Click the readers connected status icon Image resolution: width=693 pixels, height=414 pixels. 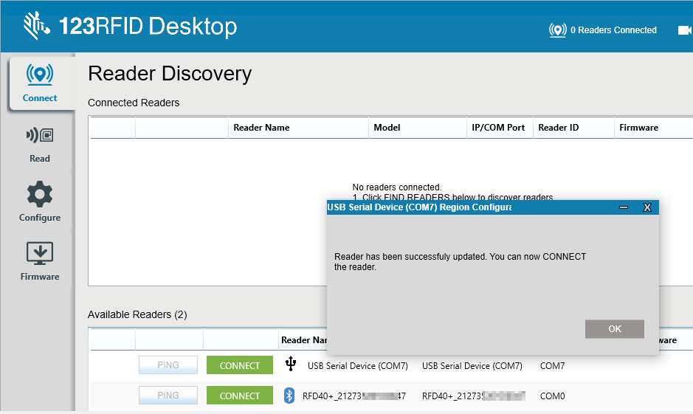pyautogui.click(x=557, y=30)
